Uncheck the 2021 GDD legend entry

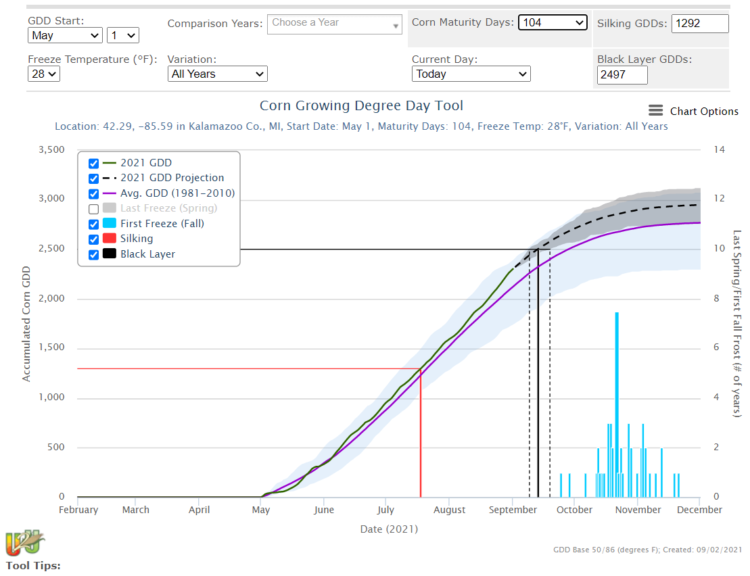pos(93,163)
